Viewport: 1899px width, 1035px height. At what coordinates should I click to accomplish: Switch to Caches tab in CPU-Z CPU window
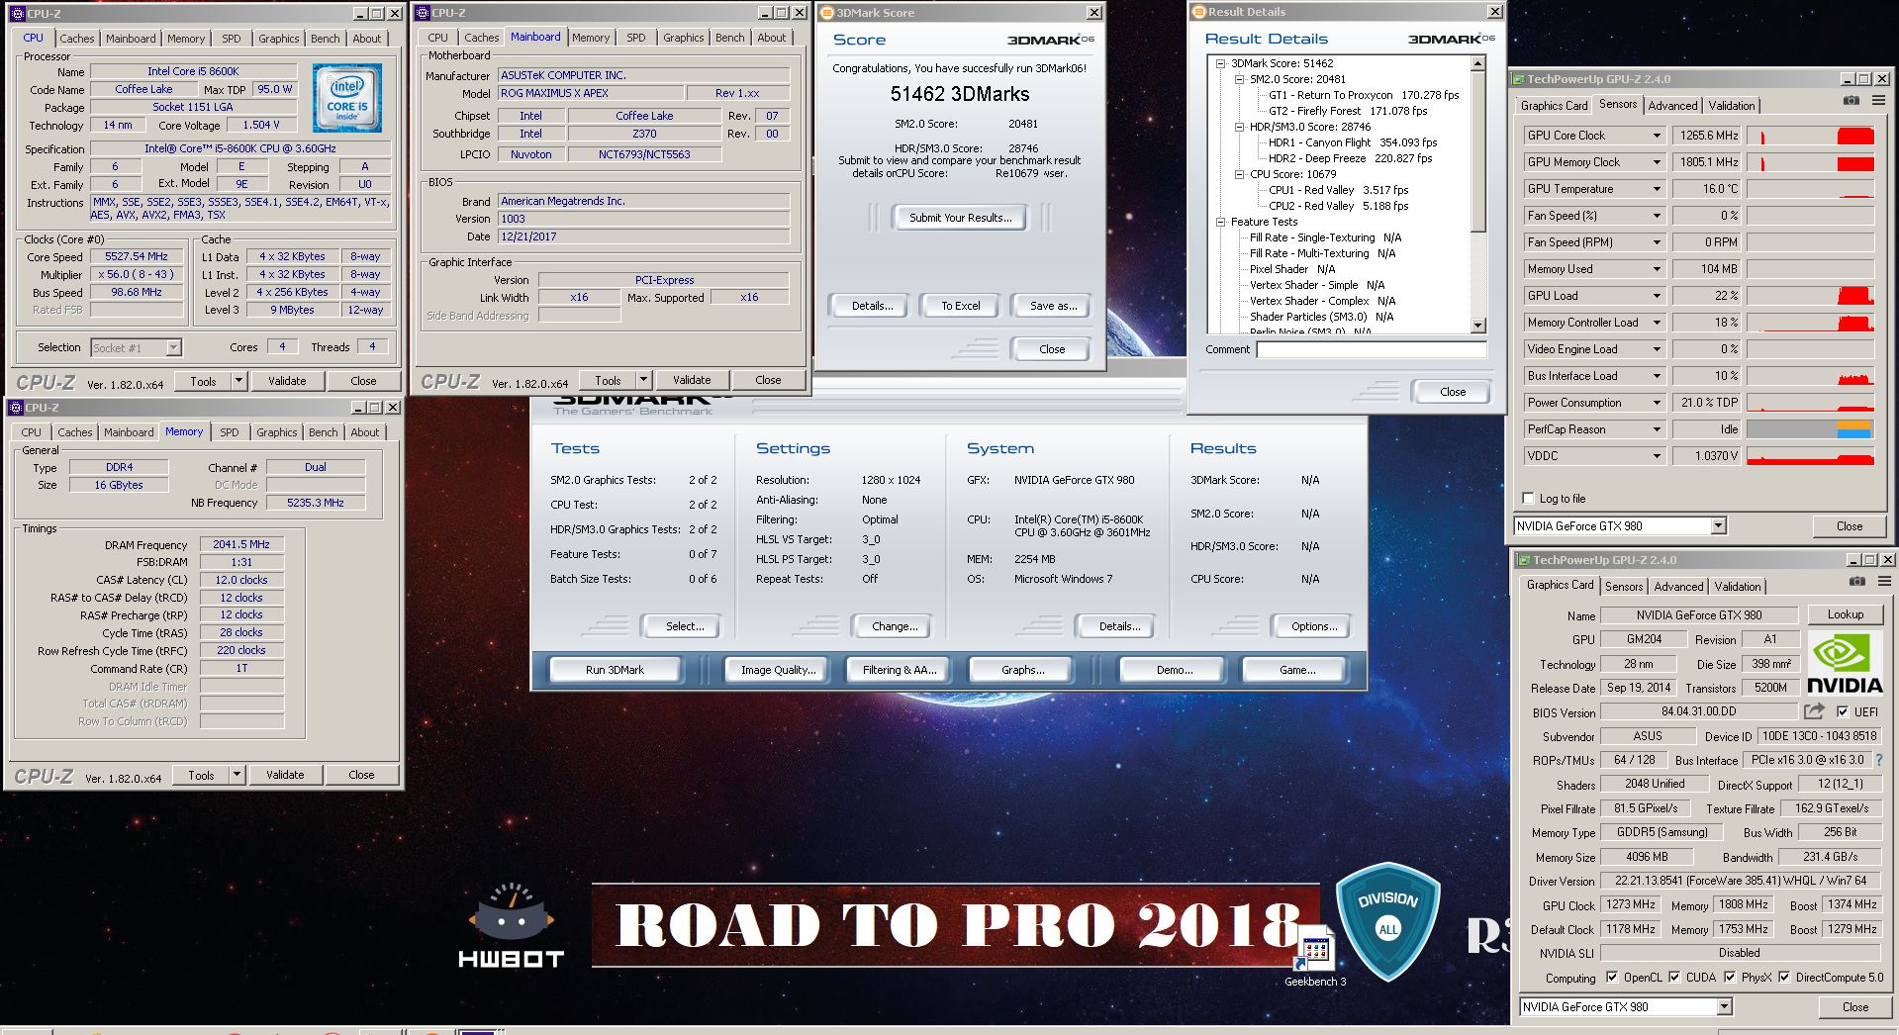(x=76, y=39)
